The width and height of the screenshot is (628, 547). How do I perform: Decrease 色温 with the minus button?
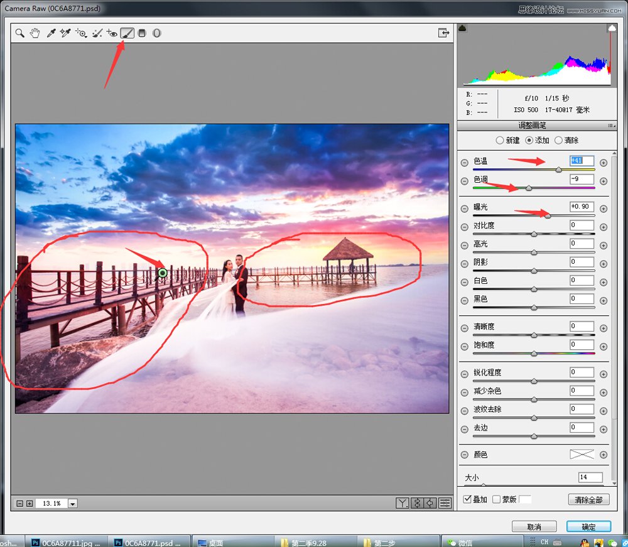(464, 163)
